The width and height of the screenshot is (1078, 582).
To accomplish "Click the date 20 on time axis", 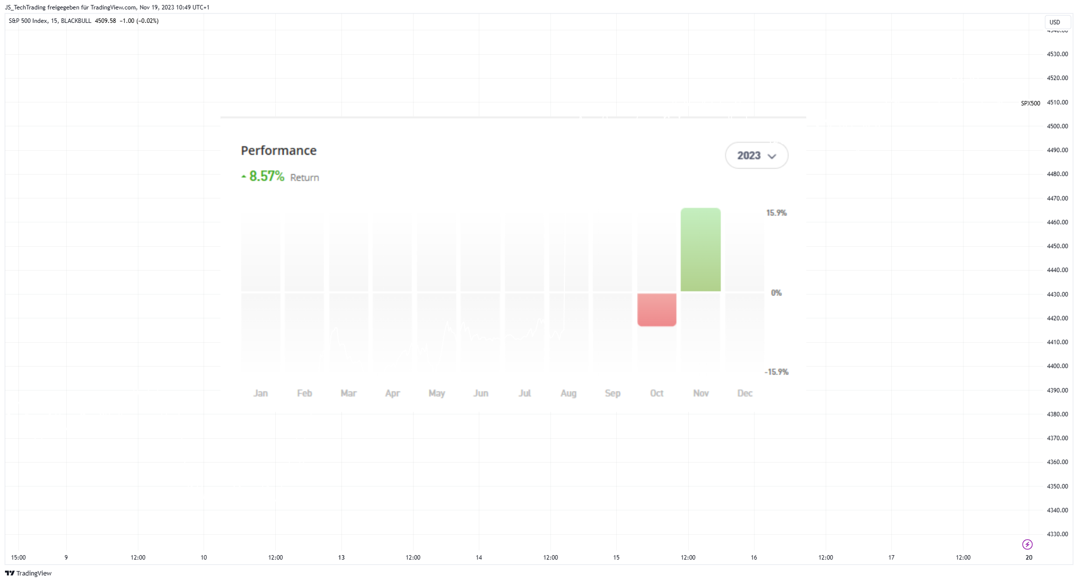I will point(1029,558).
